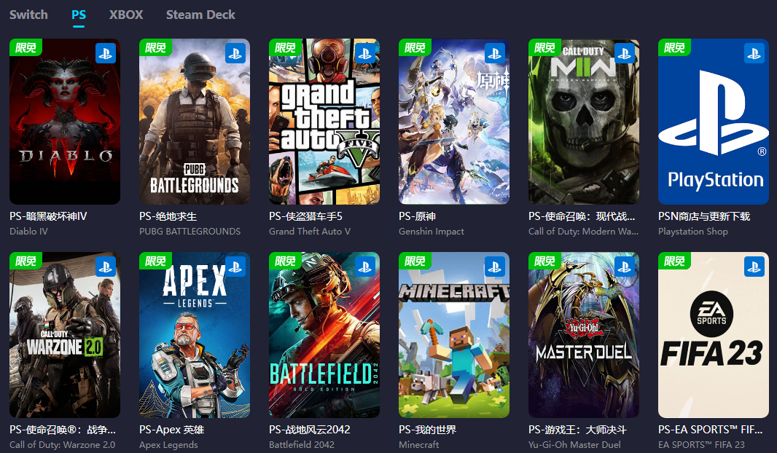Click the title PS-侠盗猎车手5
Screen dimensions: 777x453
tap(305, 216)
